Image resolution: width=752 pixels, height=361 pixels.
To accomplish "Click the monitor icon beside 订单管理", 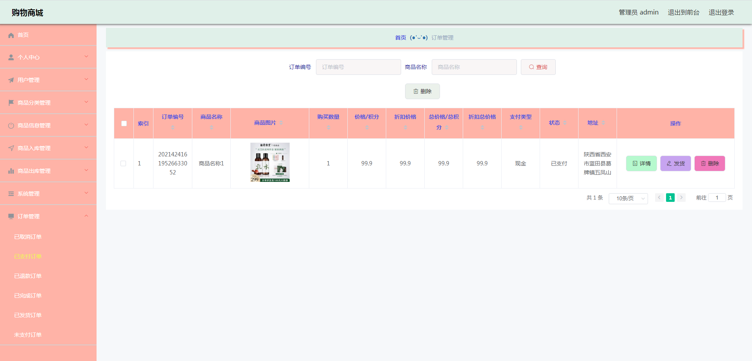I will click(11, 216).
